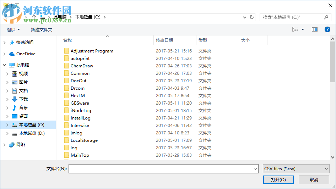336x189 pixels.
Task: Select 本地磁盘 (C:) in the navigation tree
Action: [32, 125]
